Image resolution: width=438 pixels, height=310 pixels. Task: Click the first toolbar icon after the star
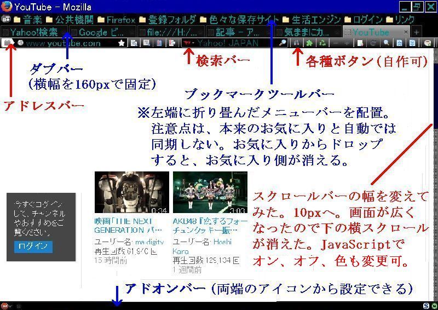pyautogui.click(x=134, y=43)
